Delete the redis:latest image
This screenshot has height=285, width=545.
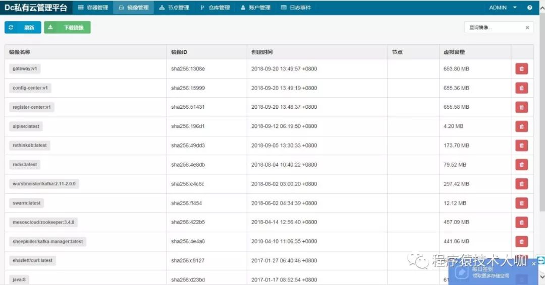[x=521, y=165]
